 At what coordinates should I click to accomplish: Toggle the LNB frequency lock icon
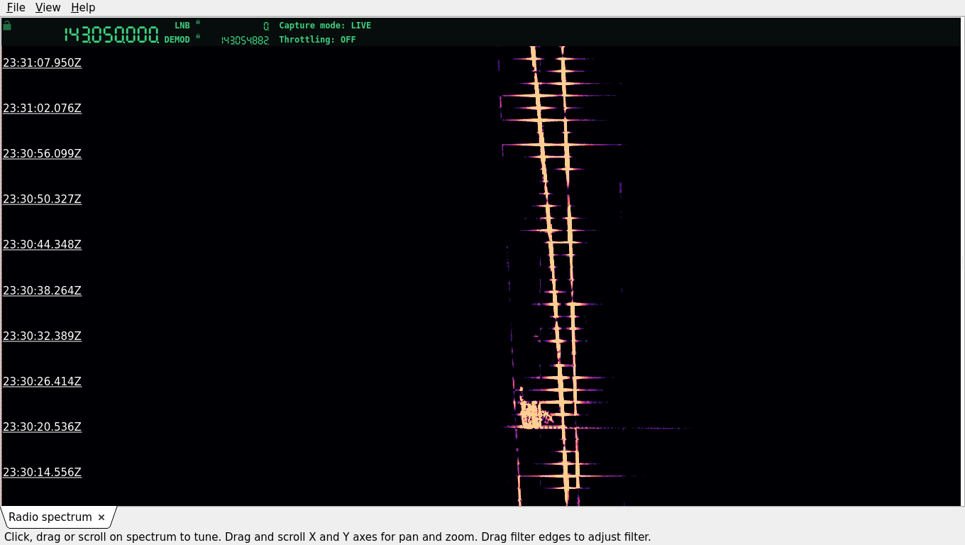[198, 22]
